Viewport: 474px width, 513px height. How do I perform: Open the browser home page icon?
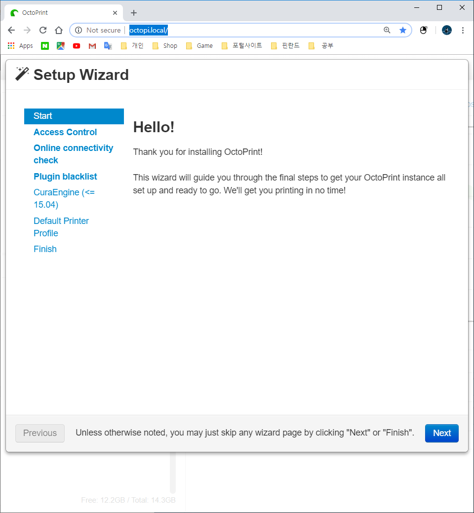59,30
